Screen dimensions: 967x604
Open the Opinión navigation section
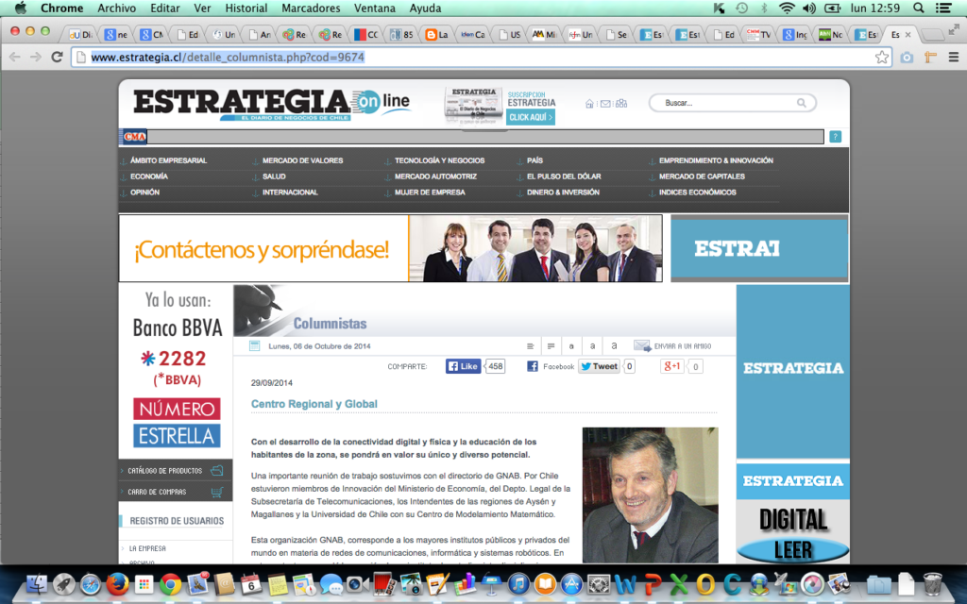tap(144, 193)
